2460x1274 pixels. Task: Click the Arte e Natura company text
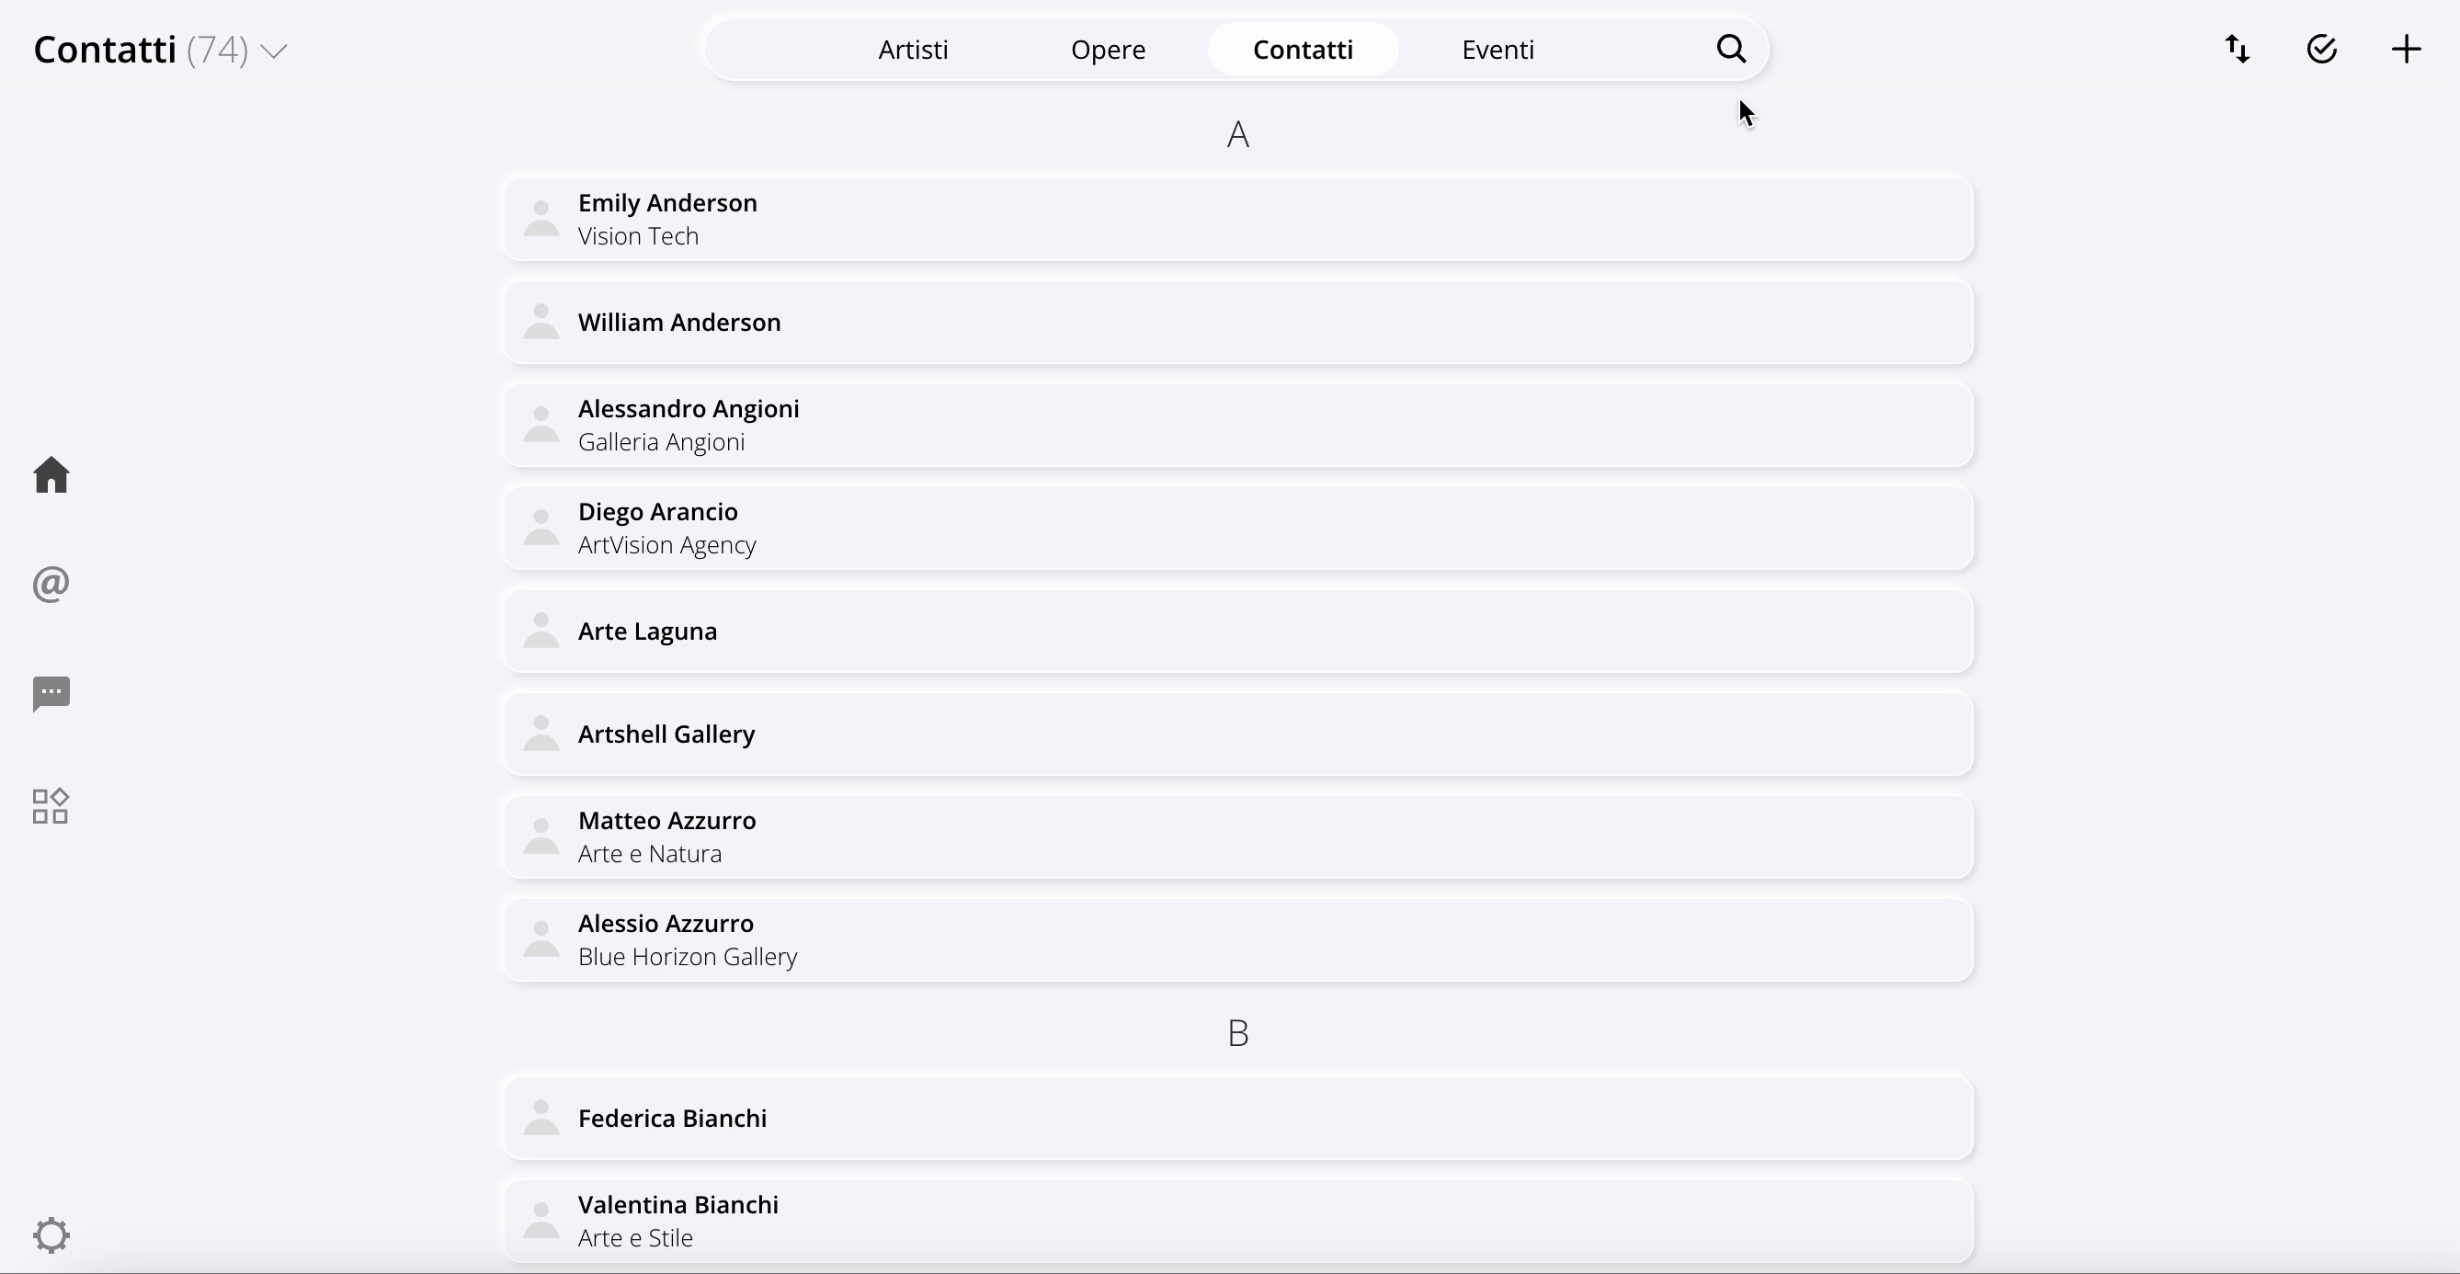649,854
